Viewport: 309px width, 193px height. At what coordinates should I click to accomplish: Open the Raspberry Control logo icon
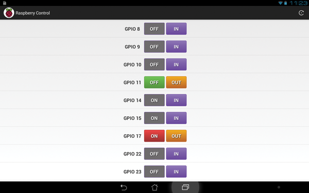coord(9,13)
